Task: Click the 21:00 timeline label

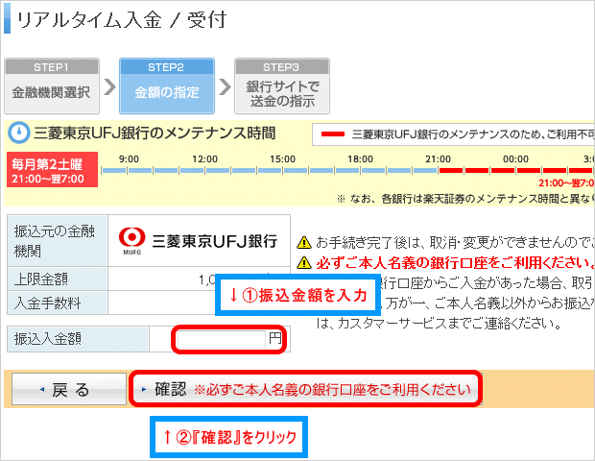Action: click(x=438, y=159)
